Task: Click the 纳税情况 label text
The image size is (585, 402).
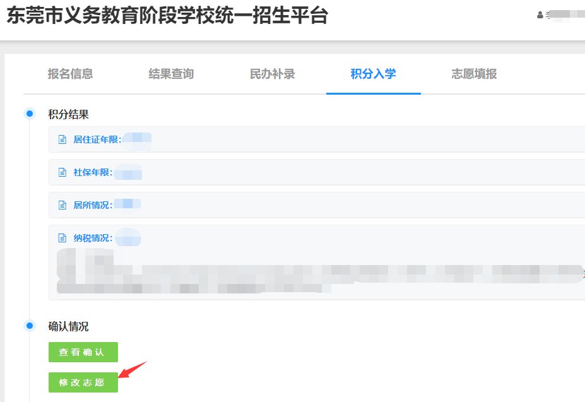Action: point(92,238)
